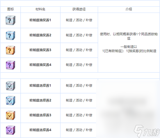160x138 pixels.
Task: Select the 图标 column header
Action: pyautogui.click(x=10, y=9)
